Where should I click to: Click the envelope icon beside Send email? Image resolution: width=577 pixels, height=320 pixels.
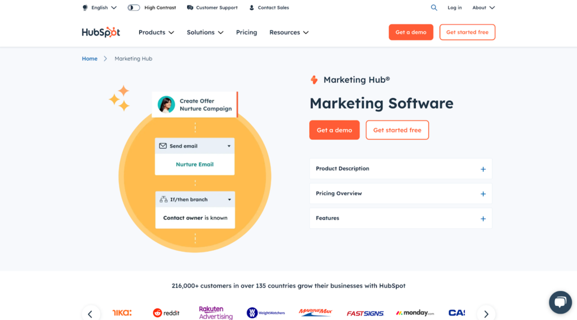click(163, 146)
